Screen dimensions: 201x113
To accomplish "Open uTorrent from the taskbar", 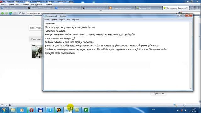I will (x=86, y=110).
